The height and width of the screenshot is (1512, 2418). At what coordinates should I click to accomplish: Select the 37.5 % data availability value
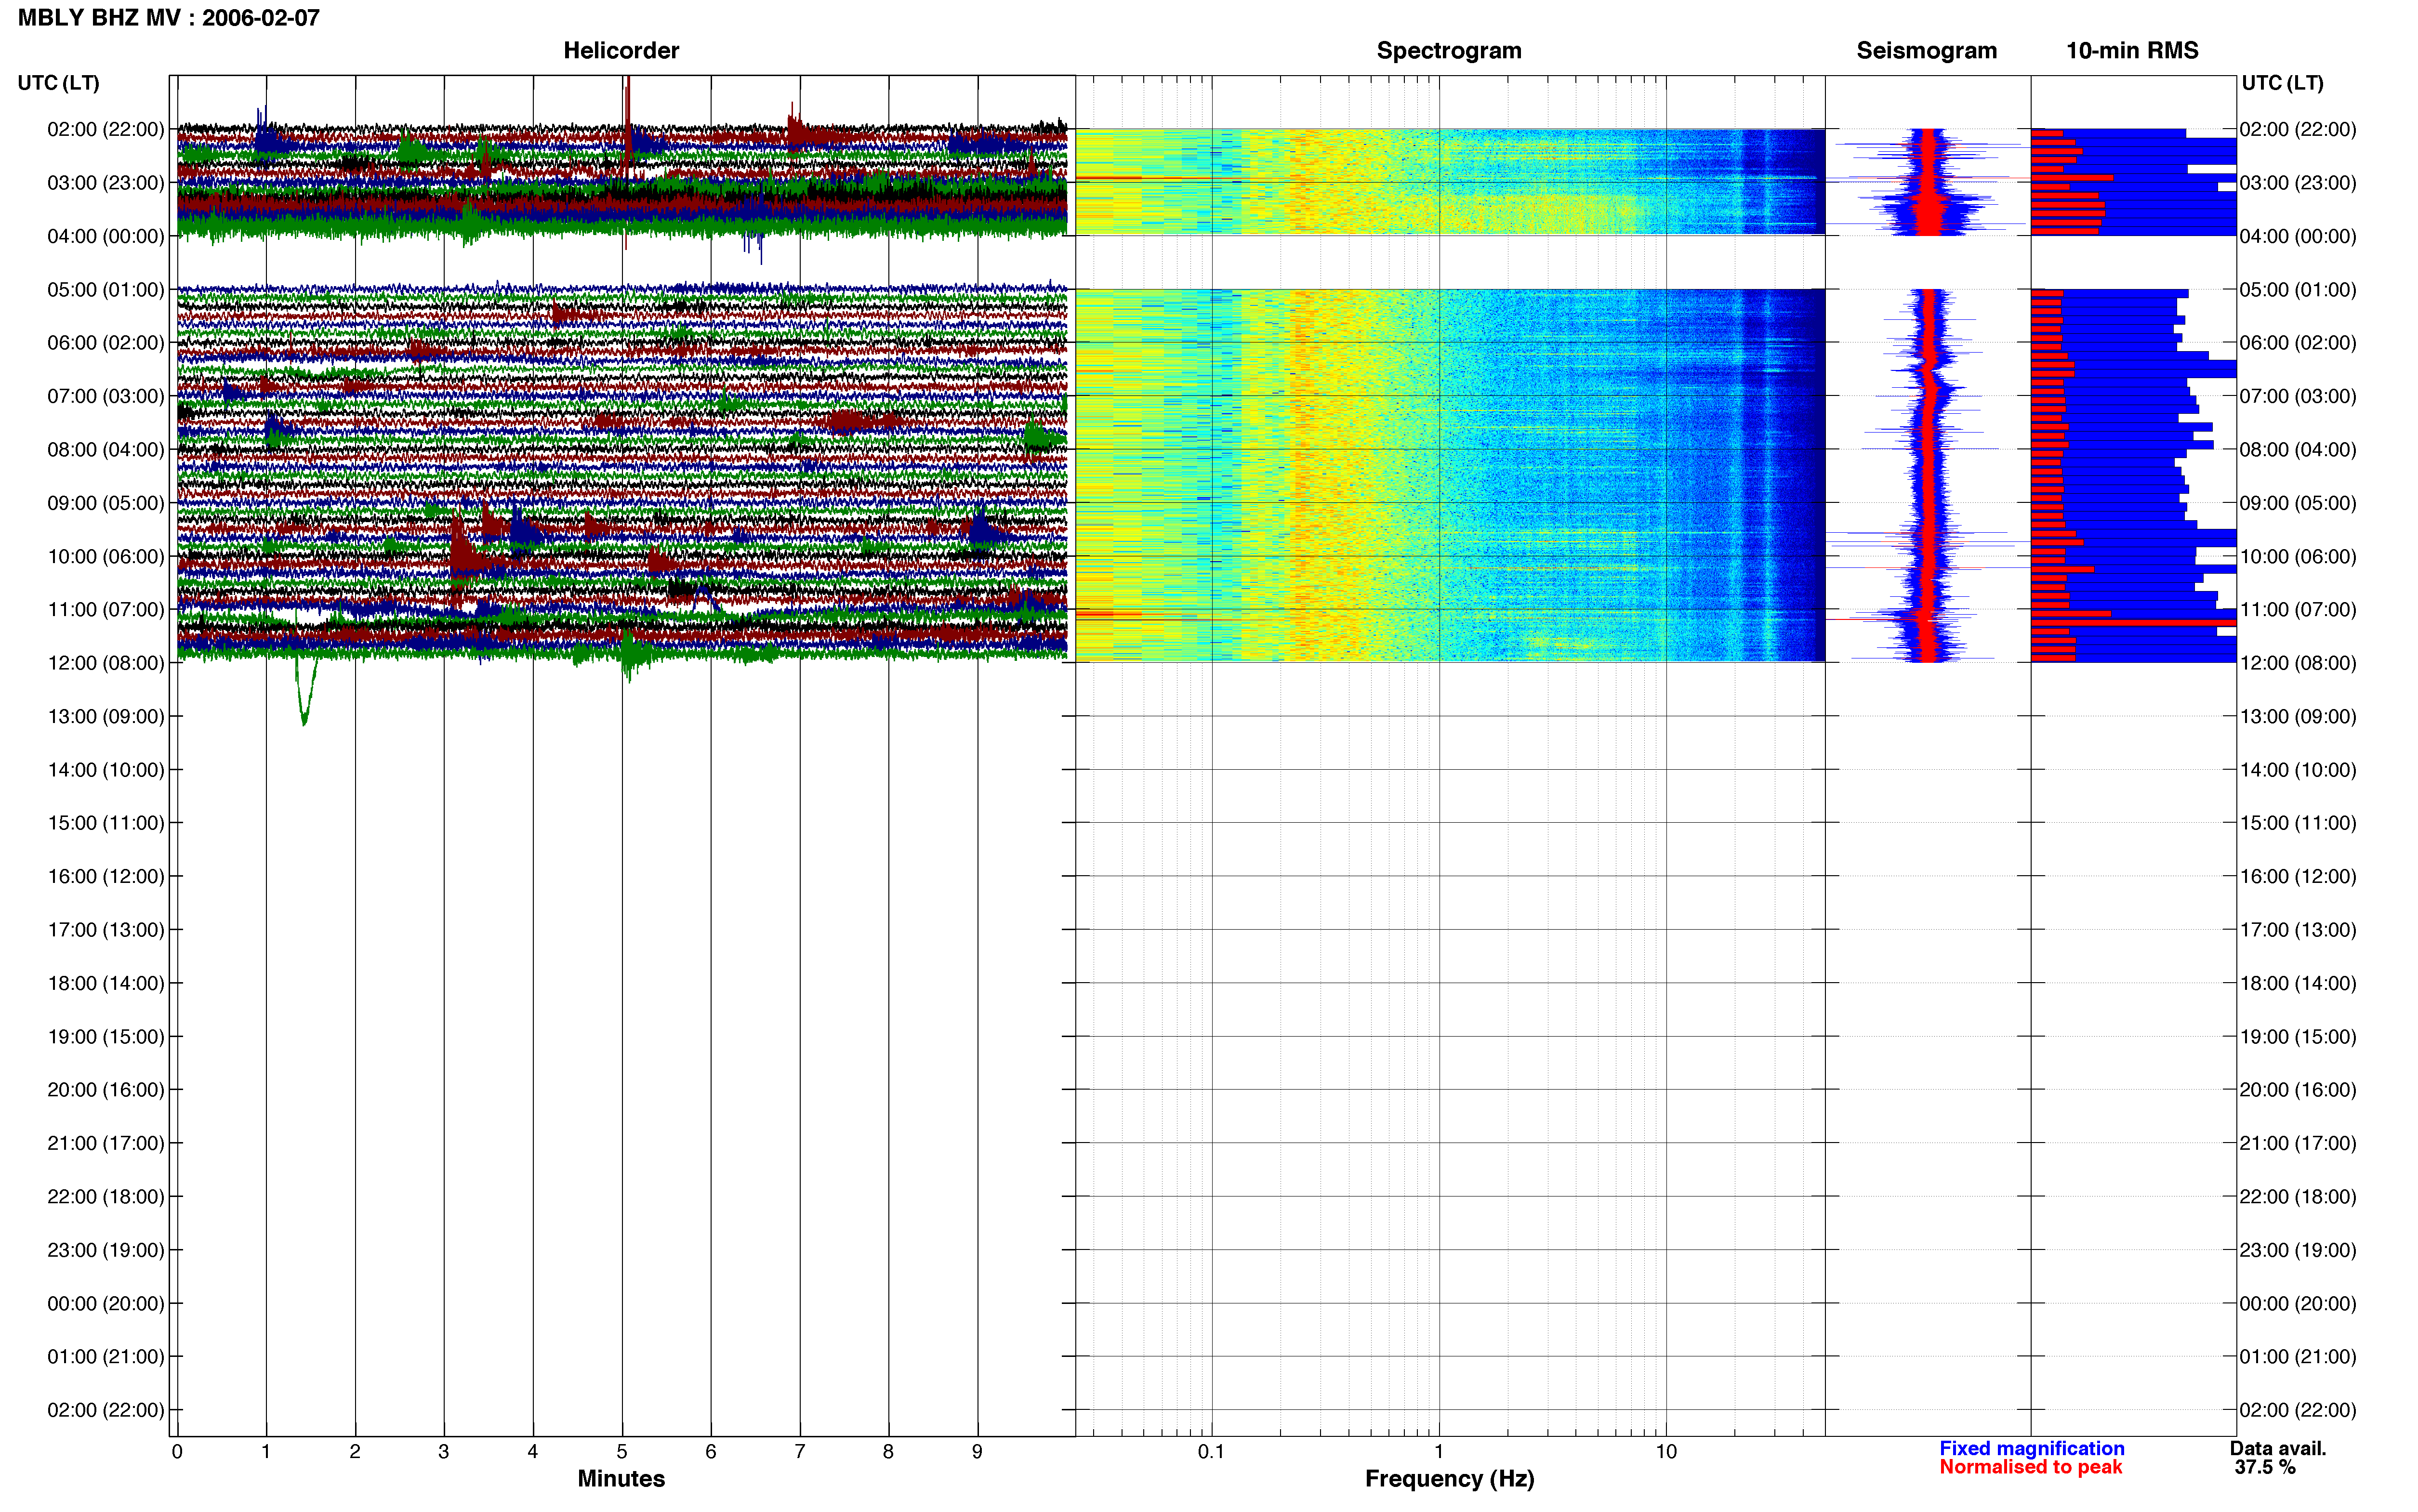click(x=2265, y=1467)
